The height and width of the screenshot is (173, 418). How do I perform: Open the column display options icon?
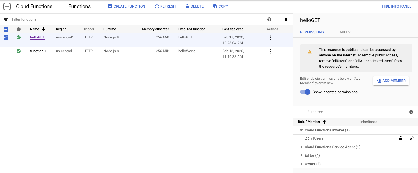click(x=285, y=19)
